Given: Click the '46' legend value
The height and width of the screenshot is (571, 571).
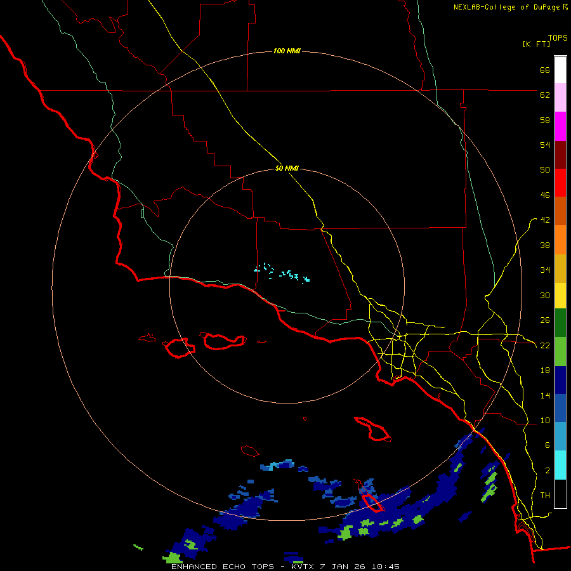Looking at the screenshot, I should coord(545,195).
